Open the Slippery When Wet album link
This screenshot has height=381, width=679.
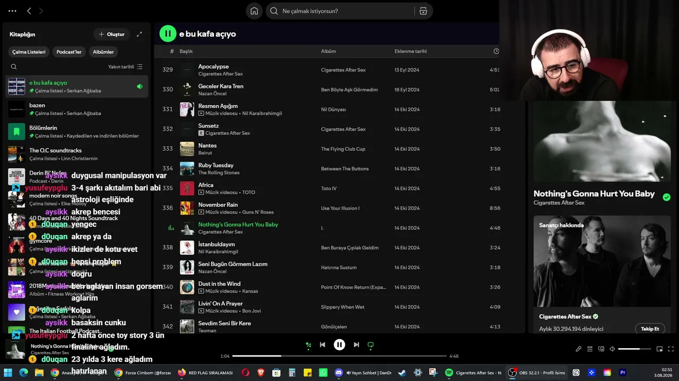(x=343, y=307)
